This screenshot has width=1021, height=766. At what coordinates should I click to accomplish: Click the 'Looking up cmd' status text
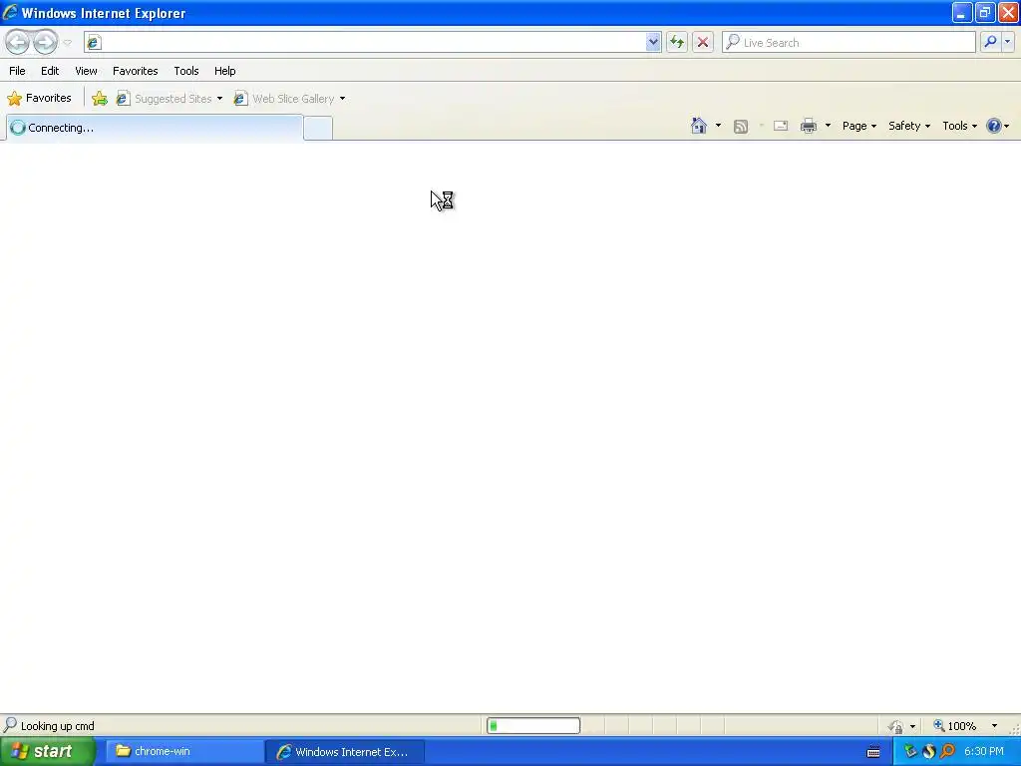(x=57, y=726)
